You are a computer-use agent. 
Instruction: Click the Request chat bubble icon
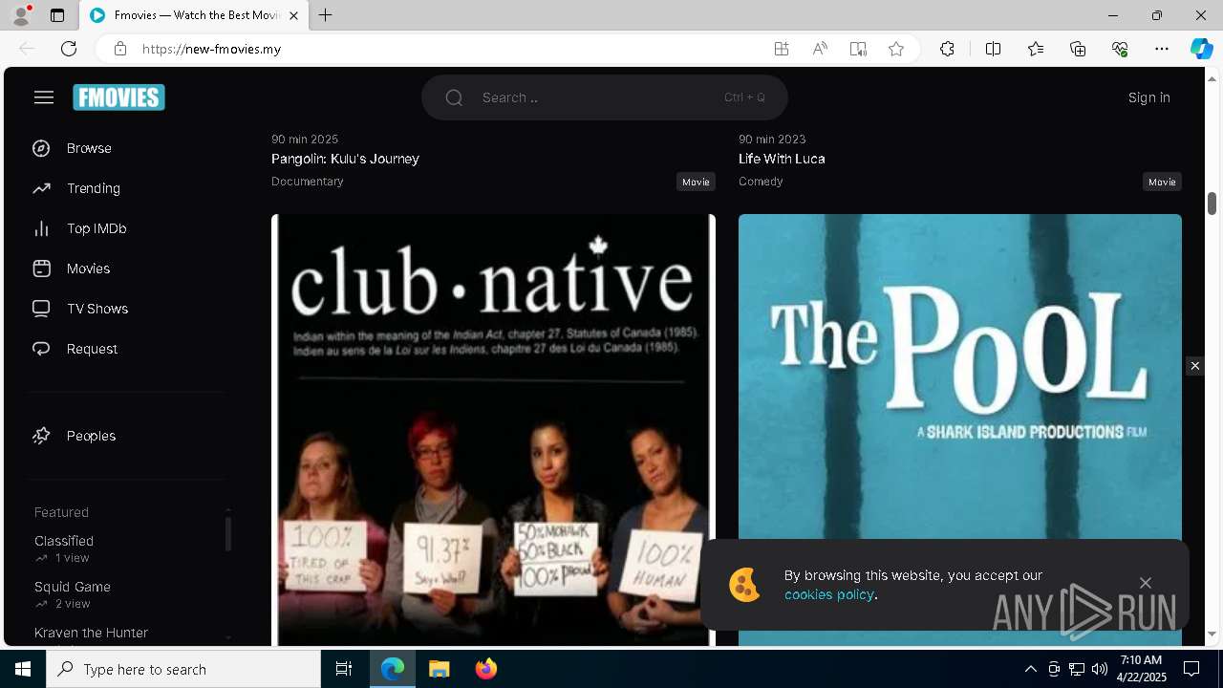pos(41,349)
